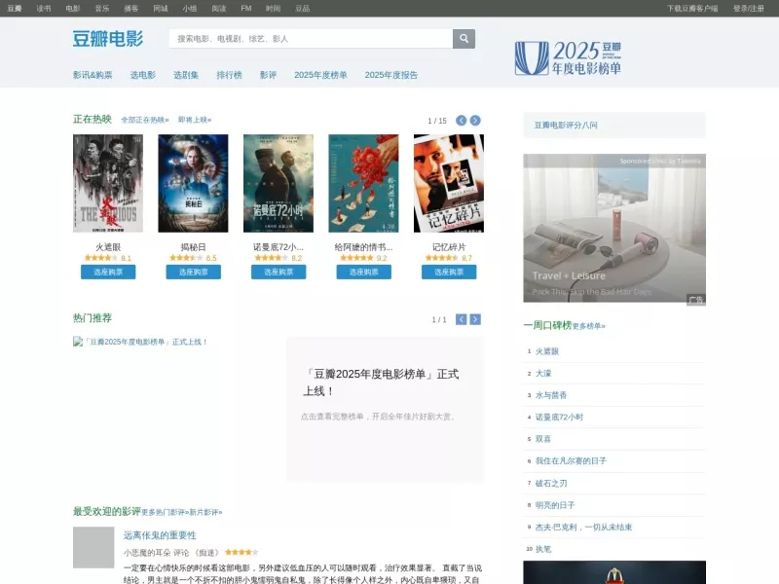Open the 火遮眼 movie poster
The height and width of the screenshot is (584, 779).
coord(108,183)
